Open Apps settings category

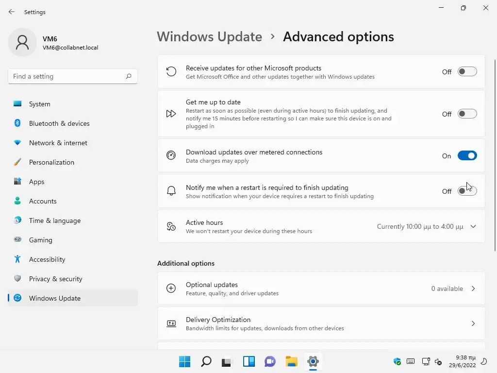pos(73,182)
